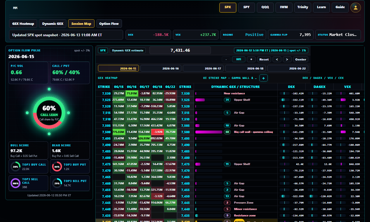Image resolution: width=370 pixels, height=222 pixels.
Task: Click the 9 Resistance zone badge
Action: pyautogui.click(x=227, y=216)
